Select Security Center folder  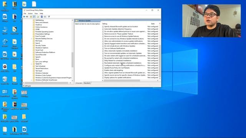coord(40,45)
